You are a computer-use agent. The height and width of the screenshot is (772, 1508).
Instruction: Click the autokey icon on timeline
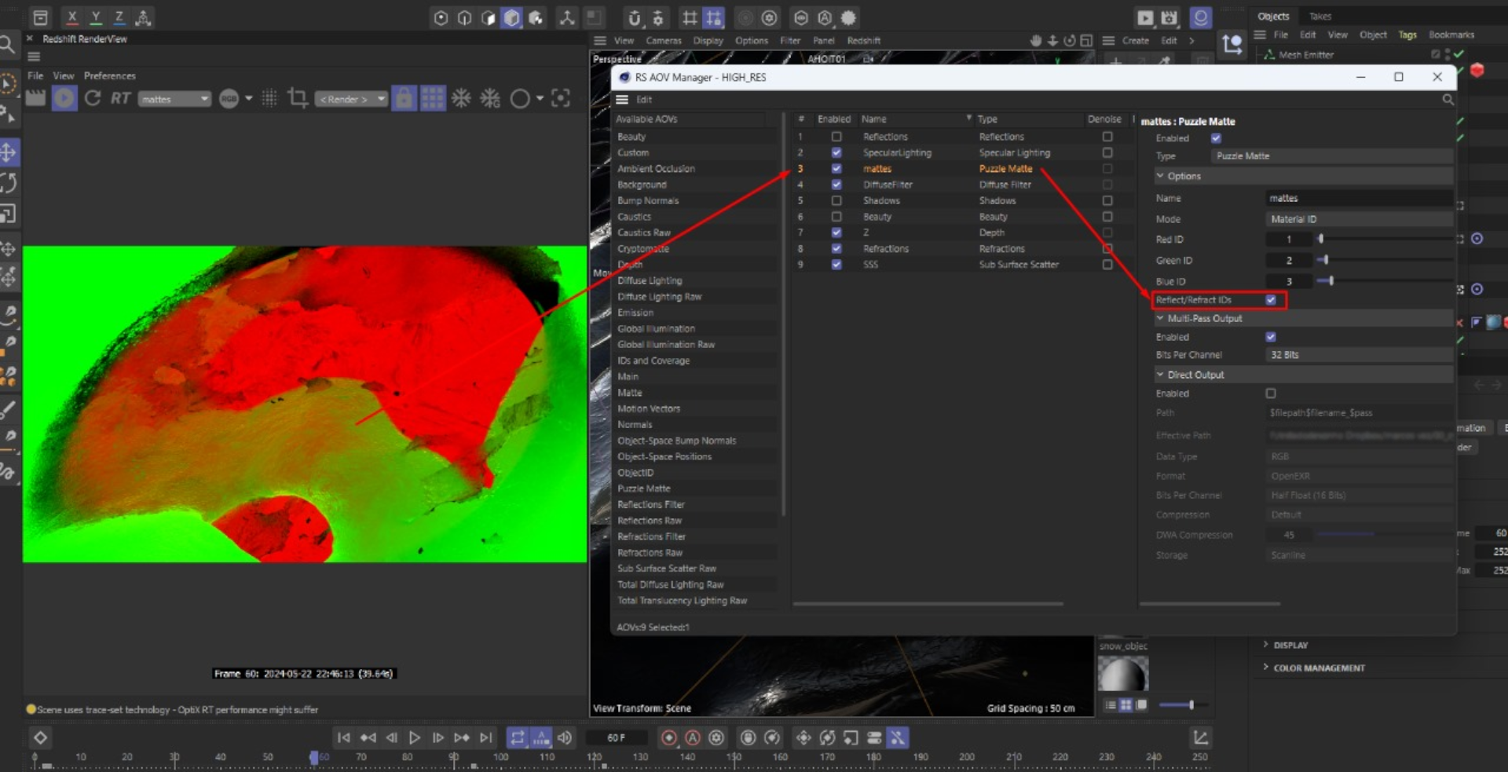click(693, 737)
